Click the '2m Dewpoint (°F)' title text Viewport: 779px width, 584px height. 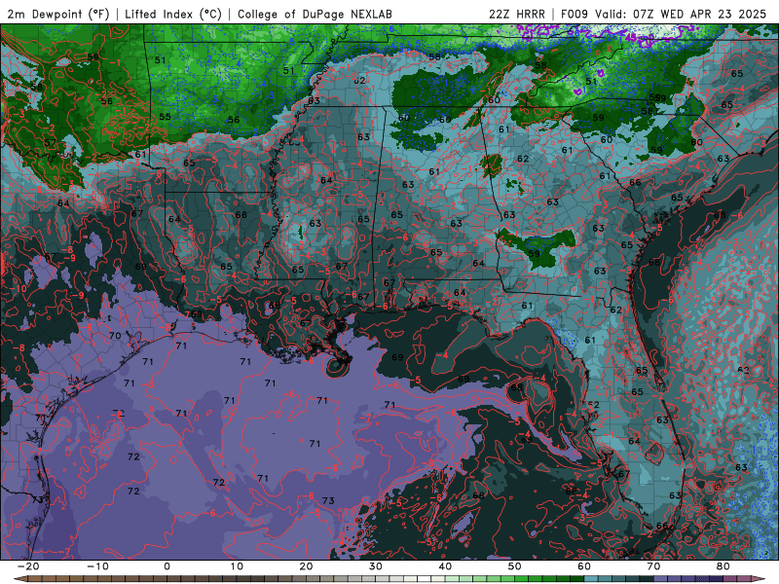point(58,14)
